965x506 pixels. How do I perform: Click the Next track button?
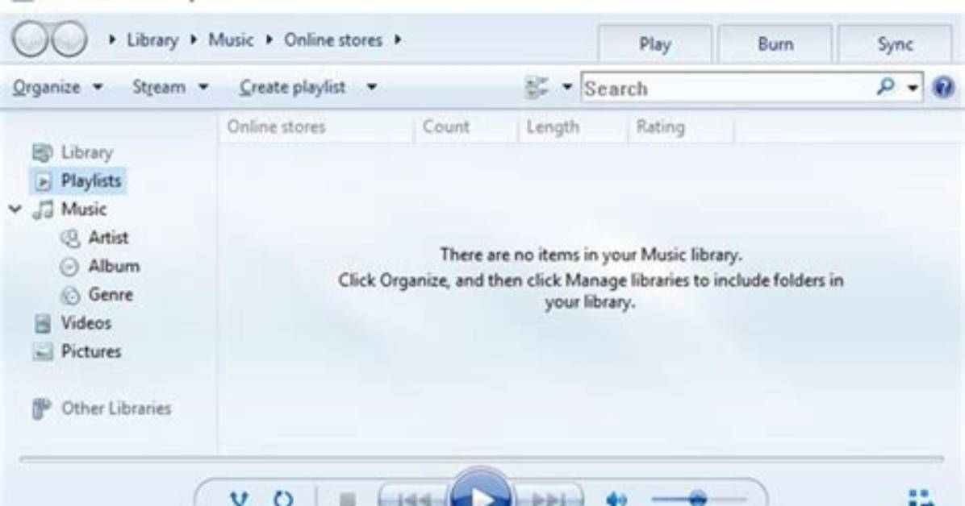coord(548,497)
